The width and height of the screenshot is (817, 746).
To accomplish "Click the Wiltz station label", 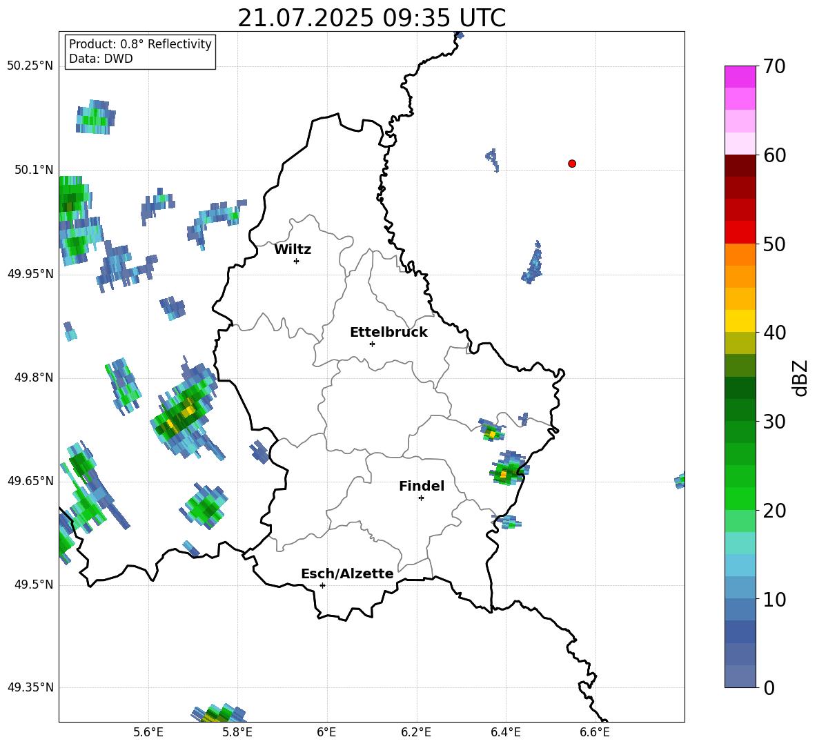I will (x=293, y=250).
